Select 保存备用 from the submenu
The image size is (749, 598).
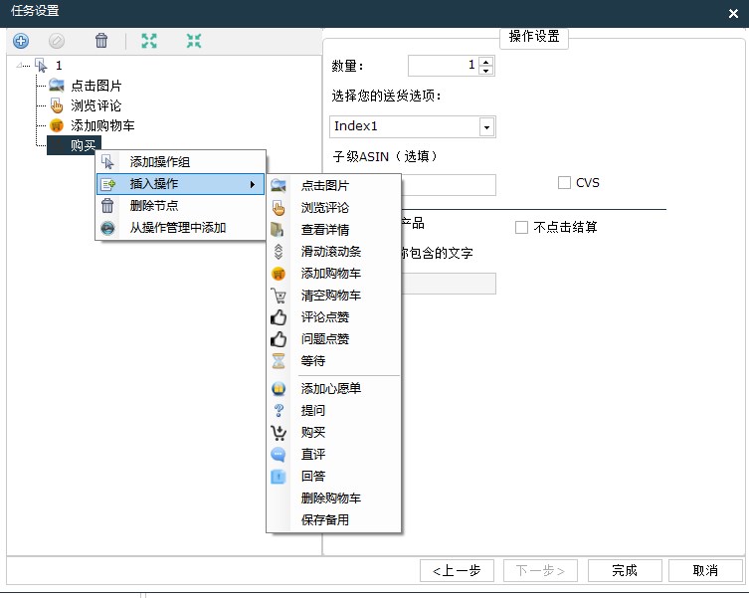pos(333,520)
